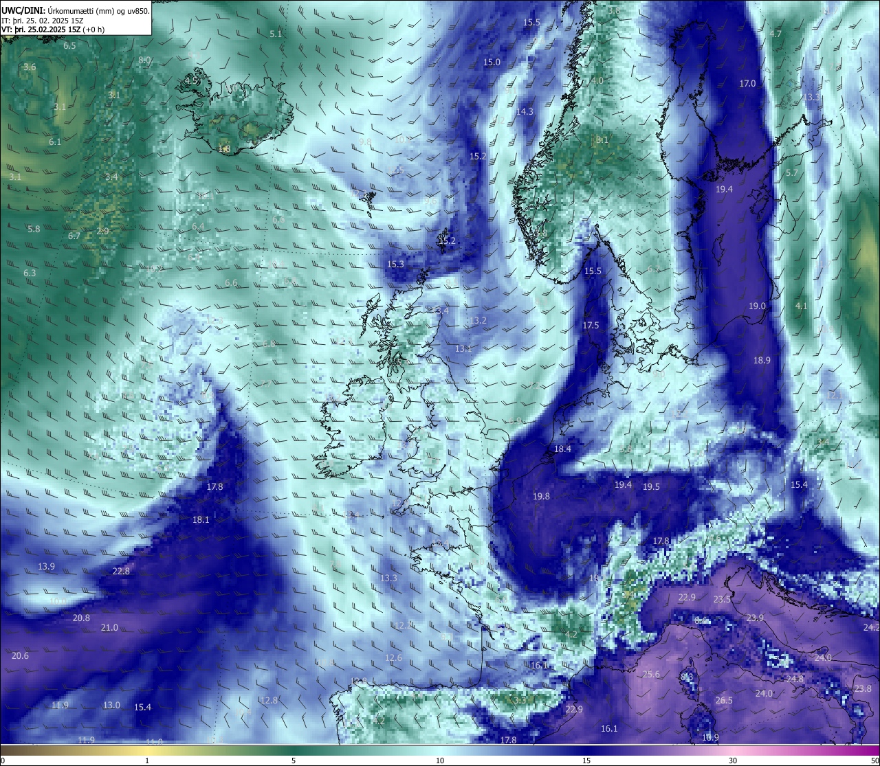The width and height of the screenshot is (880, 766).
Task: Click the map value 17.0
Action: pyautogui.click(x=747, y=84)
